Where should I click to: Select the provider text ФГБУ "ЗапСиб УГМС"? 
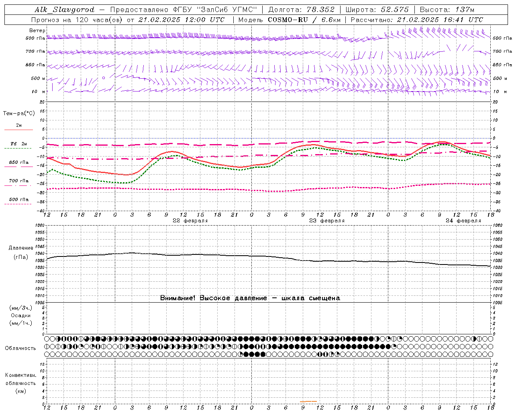click(215, 10)
